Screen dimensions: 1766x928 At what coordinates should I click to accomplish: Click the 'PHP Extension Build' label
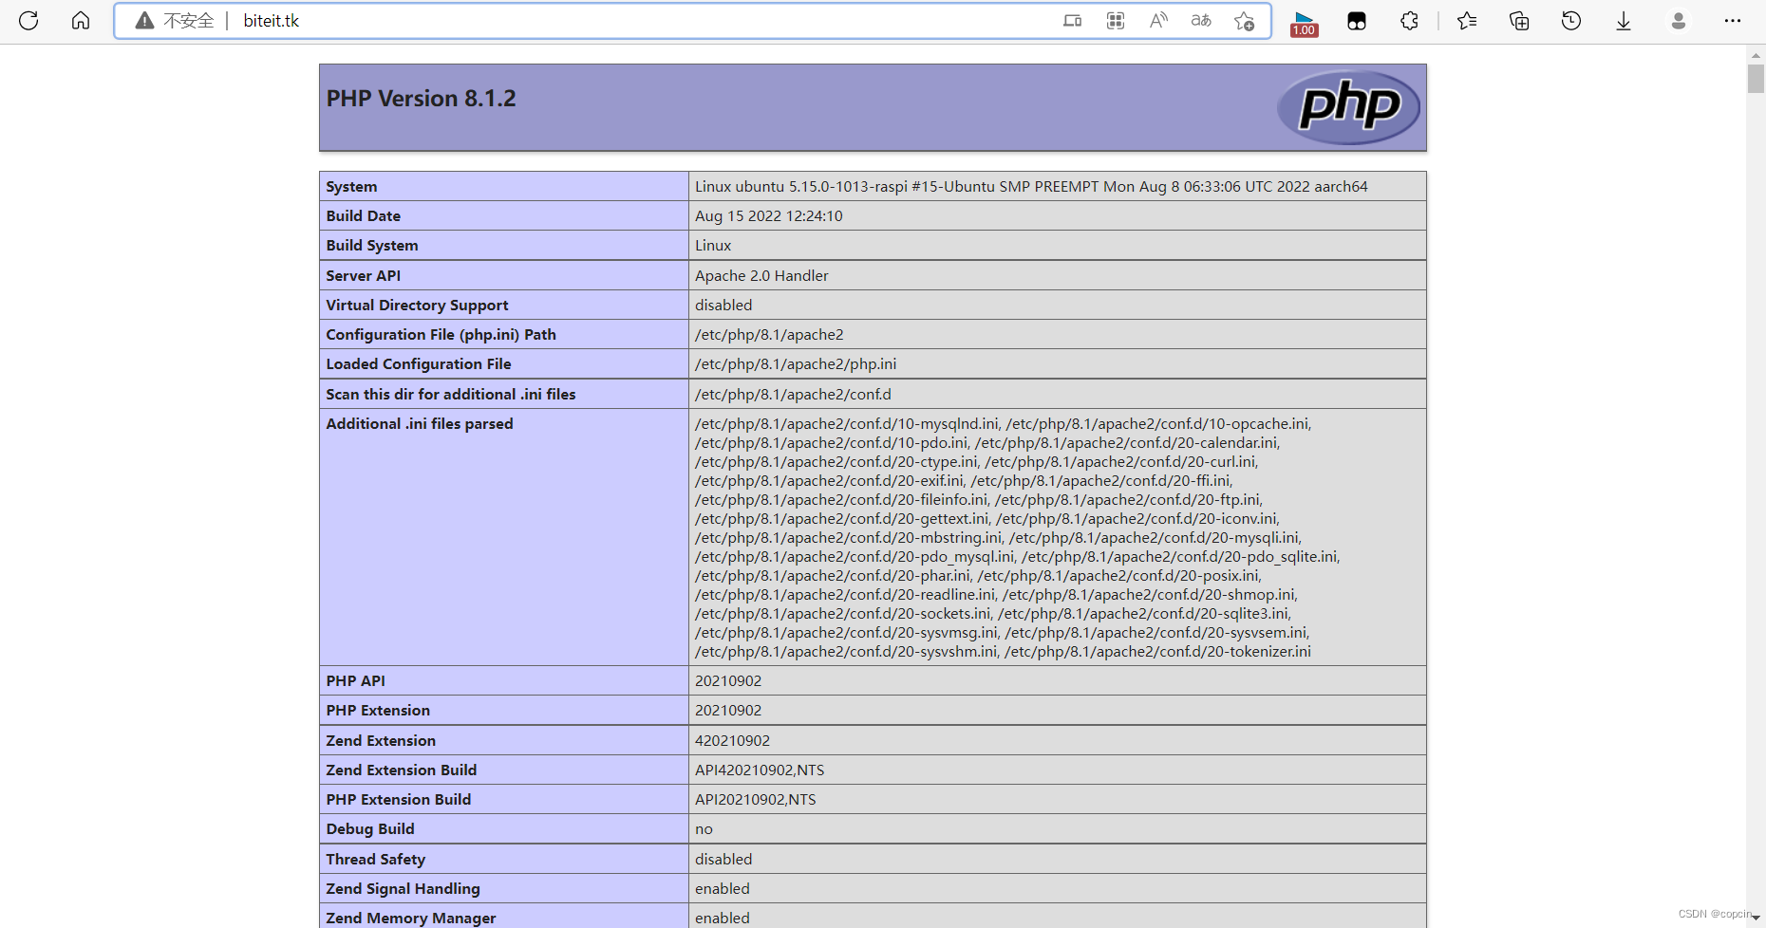(398, 800)
